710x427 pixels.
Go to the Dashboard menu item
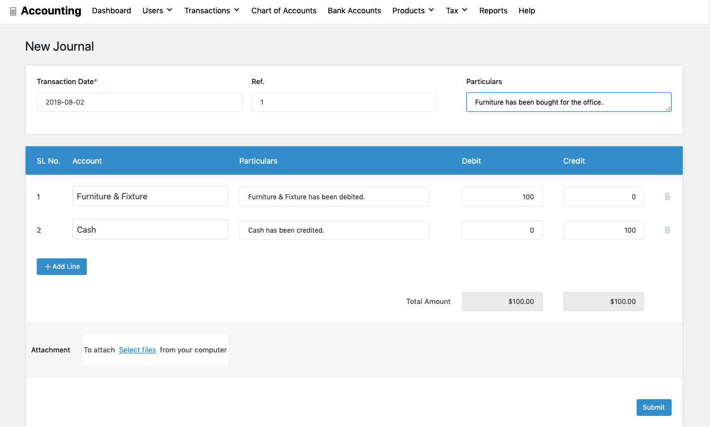(111, 11)
